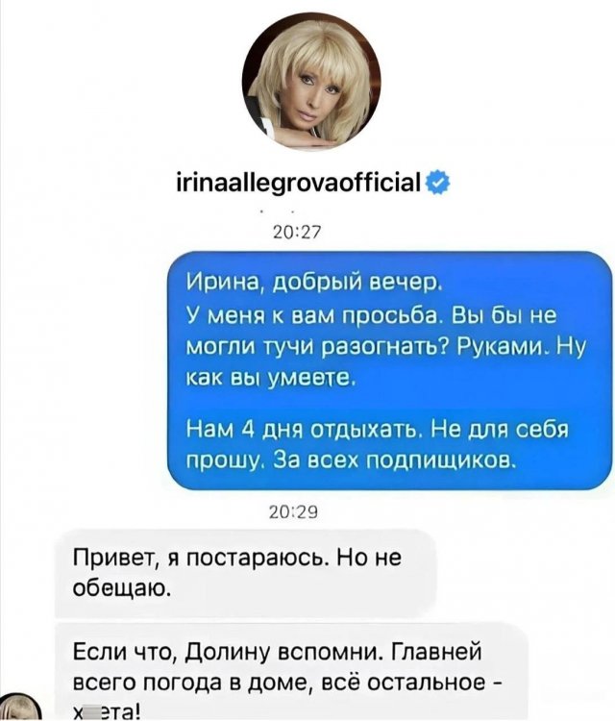Tap the two small dots above 20:27
Screen dimensions: 615x721
point(277,211)
